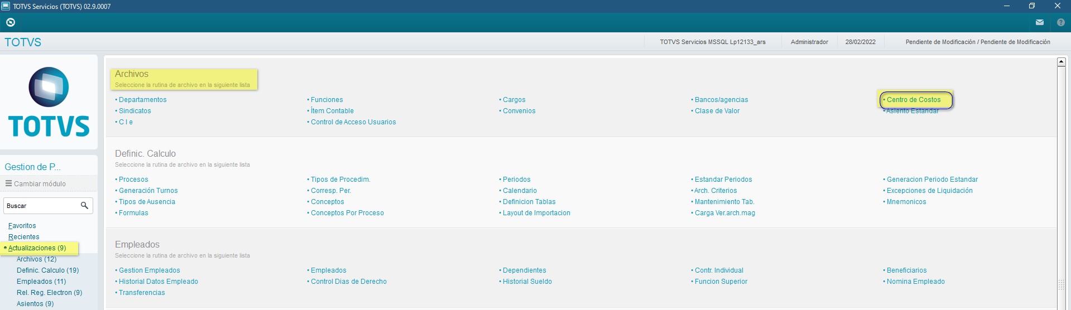Open Favoritos in the sidebar

(22, 226)
